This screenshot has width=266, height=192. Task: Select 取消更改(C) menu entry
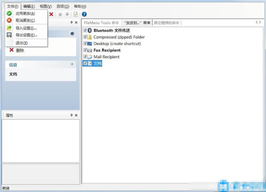[26, 21]
